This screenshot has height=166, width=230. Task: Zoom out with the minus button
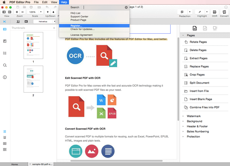[x=22, y=12]
